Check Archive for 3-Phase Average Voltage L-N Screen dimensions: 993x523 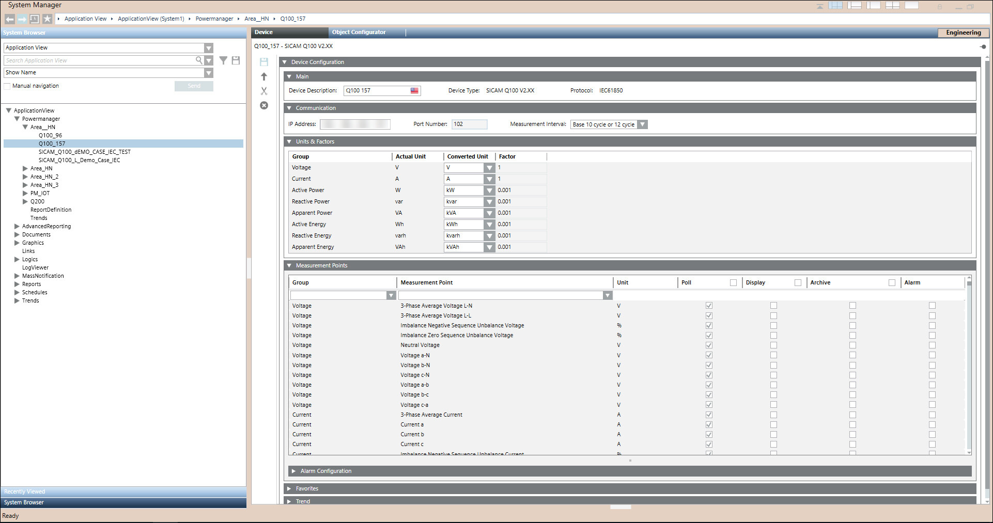point(852,305)
